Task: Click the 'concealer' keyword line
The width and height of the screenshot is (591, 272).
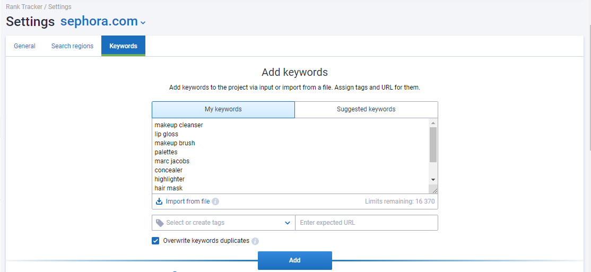Action: tap(169, 170)
